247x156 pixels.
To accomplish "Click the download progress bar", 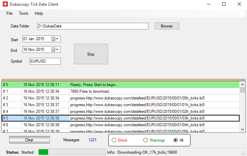I will 72,152.
